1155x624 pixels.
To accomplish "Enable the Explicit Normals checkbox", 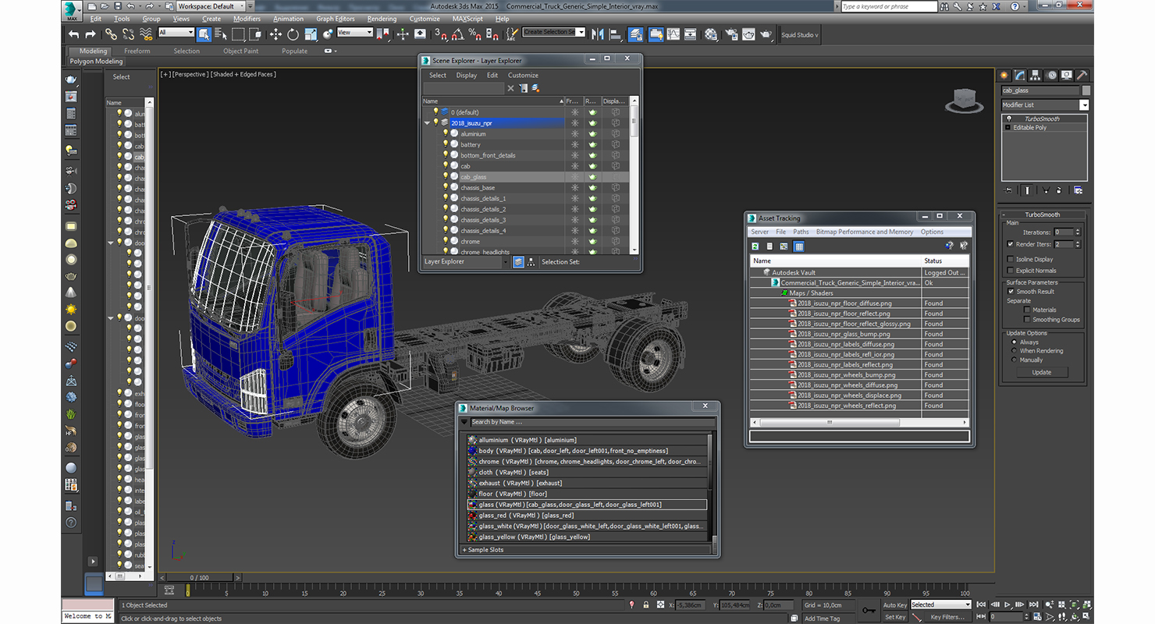I will (1011, 271).
